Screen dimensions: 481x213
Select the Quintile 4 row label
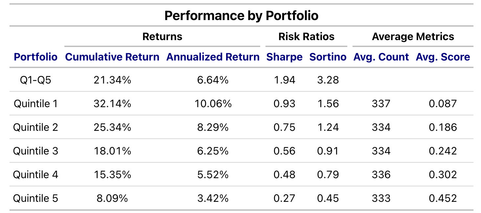pyautogui.click(x=35, y=175)
